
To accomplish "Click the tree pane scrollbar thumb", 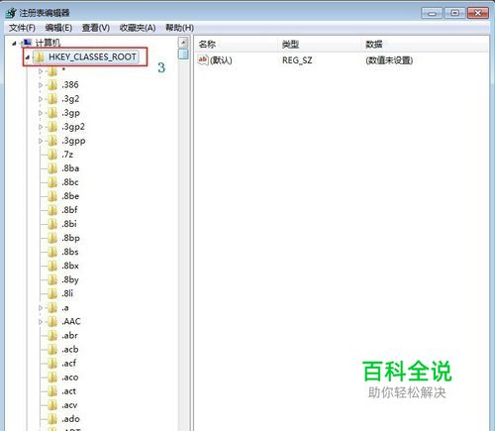I will pyautogui.click(x=183, y=54).
